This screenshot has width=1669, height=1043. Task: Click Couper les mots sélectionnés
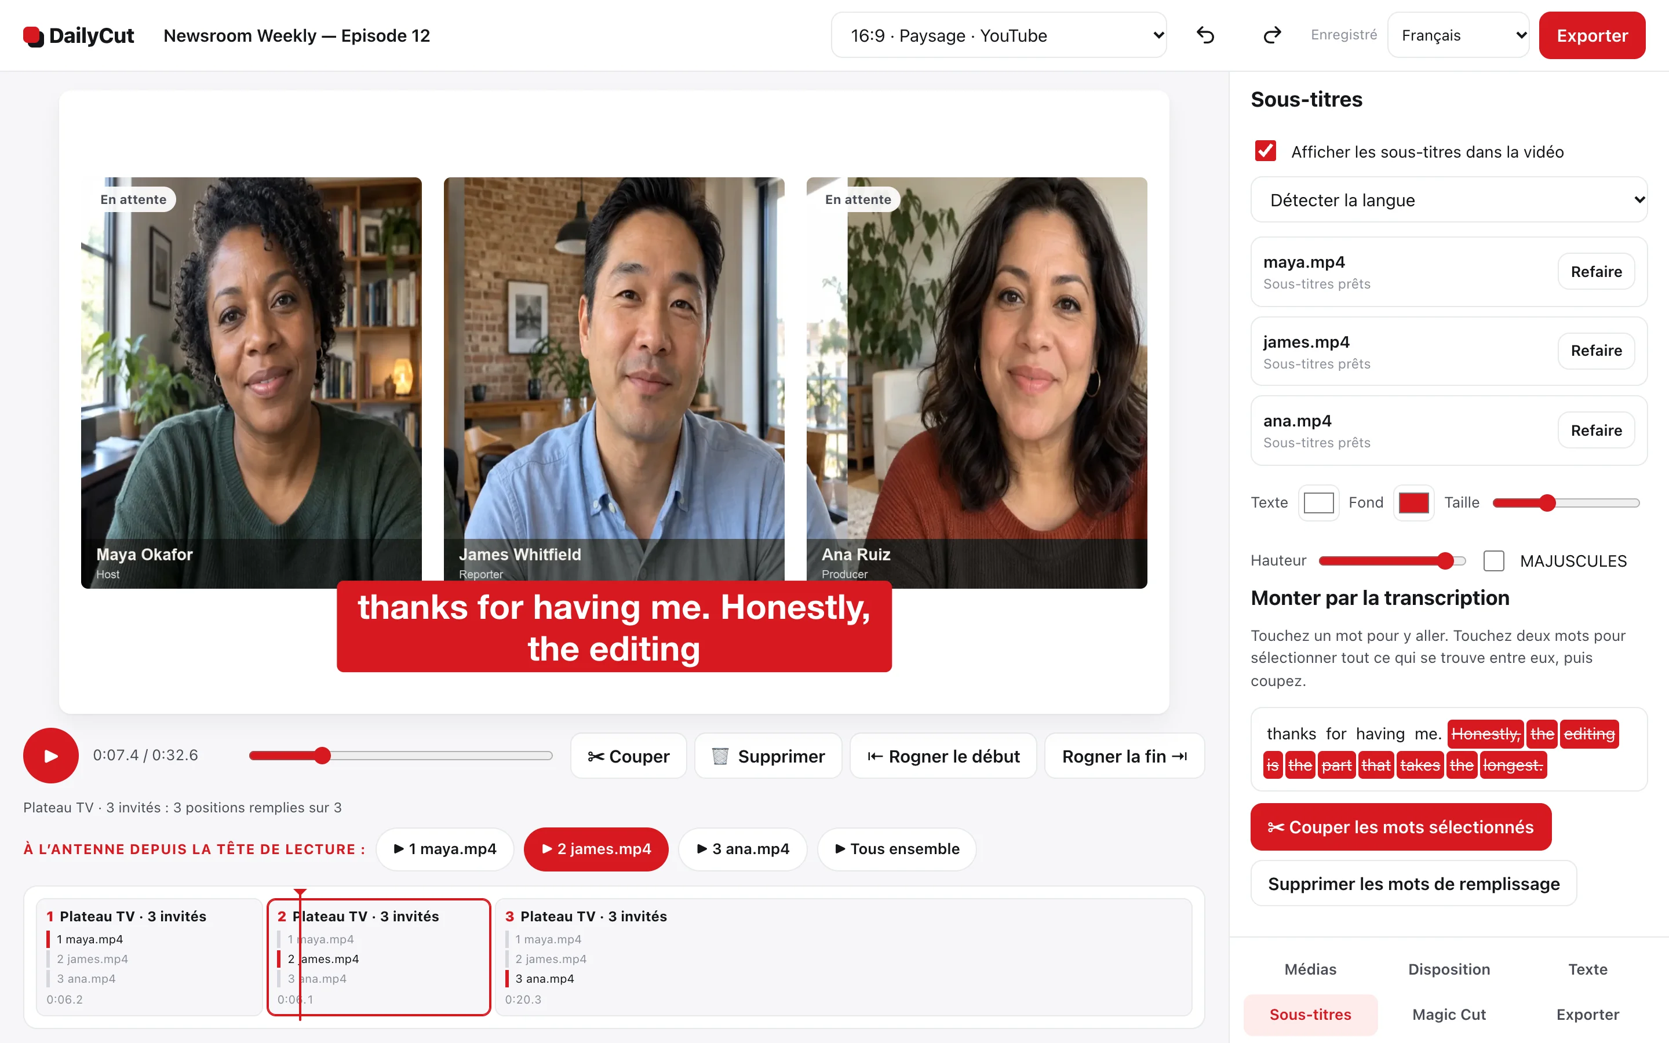coord(1401,827)
